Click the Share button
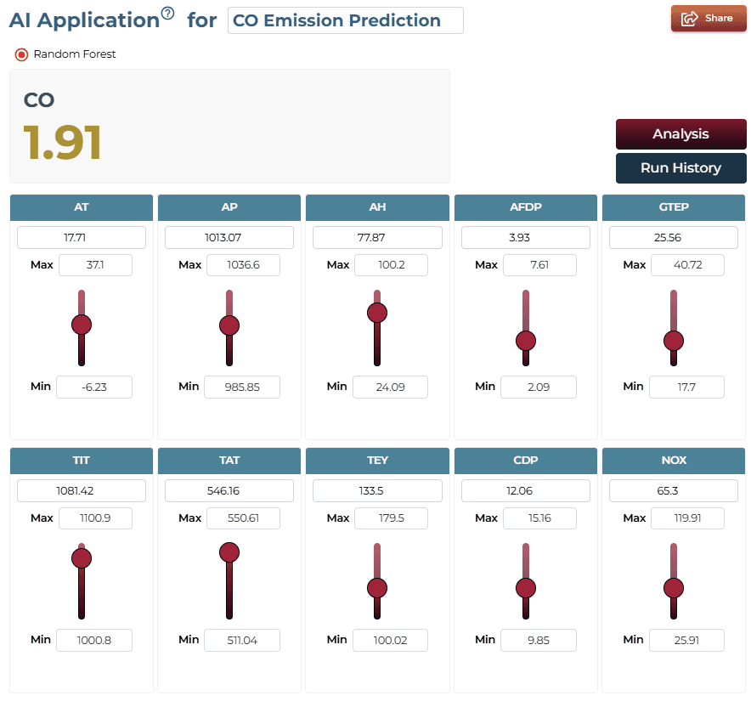 [x=709, y=19]
